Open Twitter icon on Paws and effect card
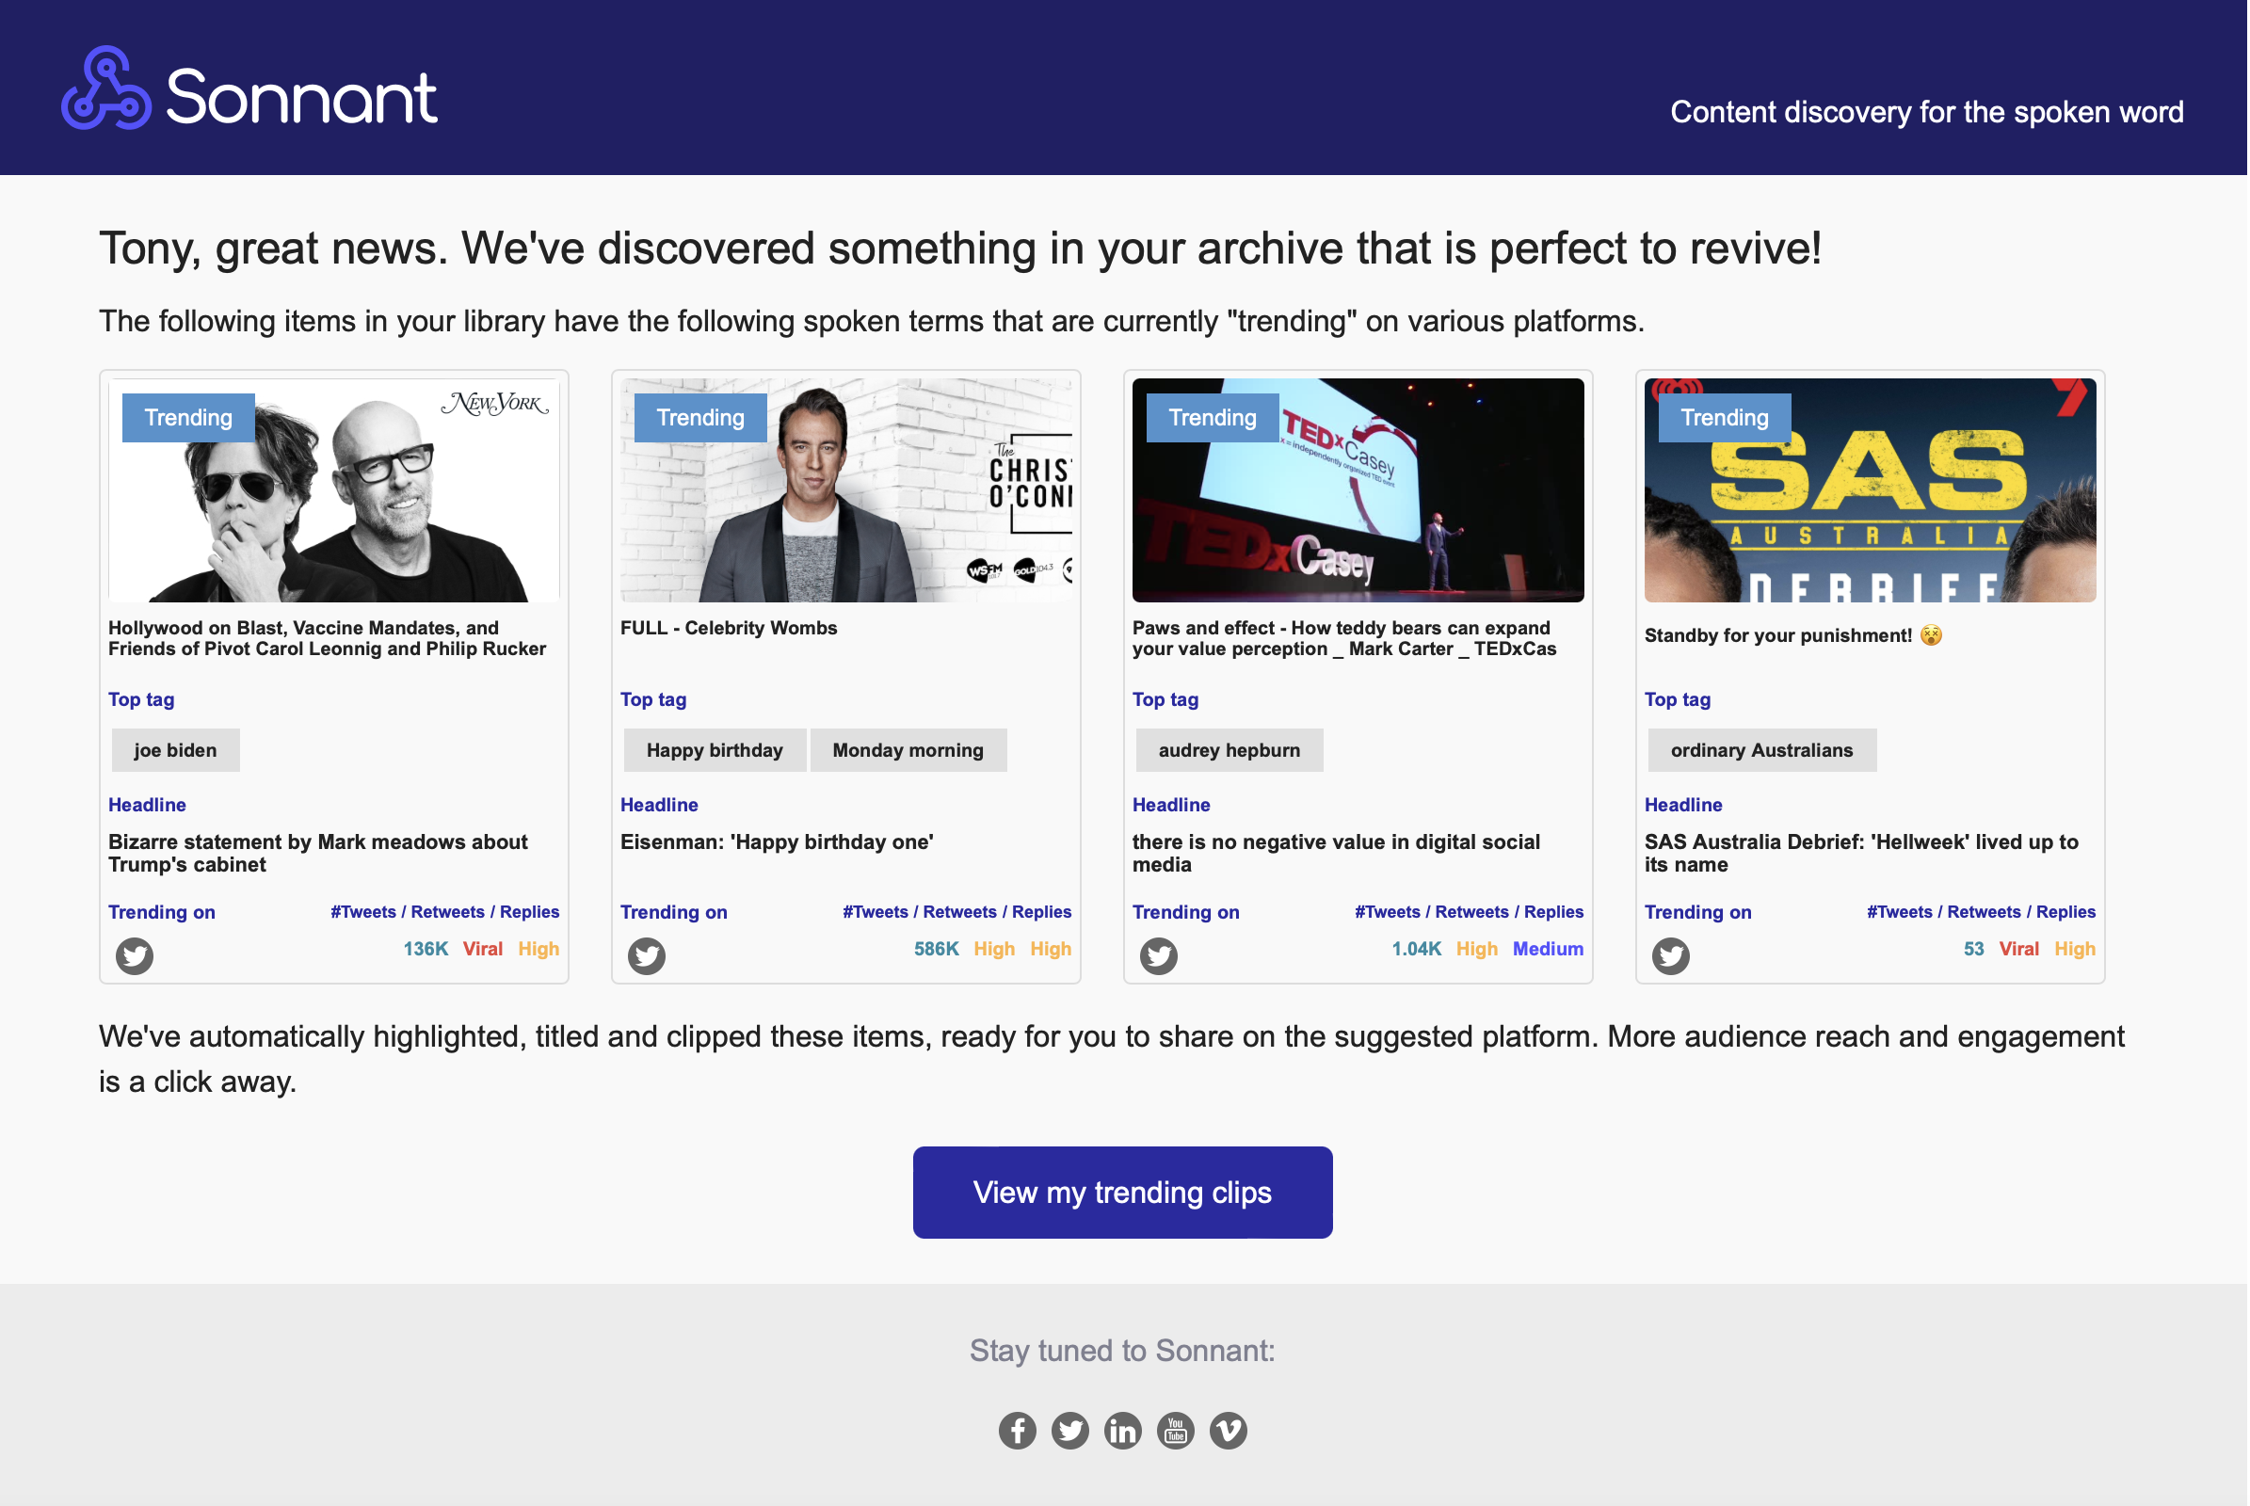 (1161, 956)
